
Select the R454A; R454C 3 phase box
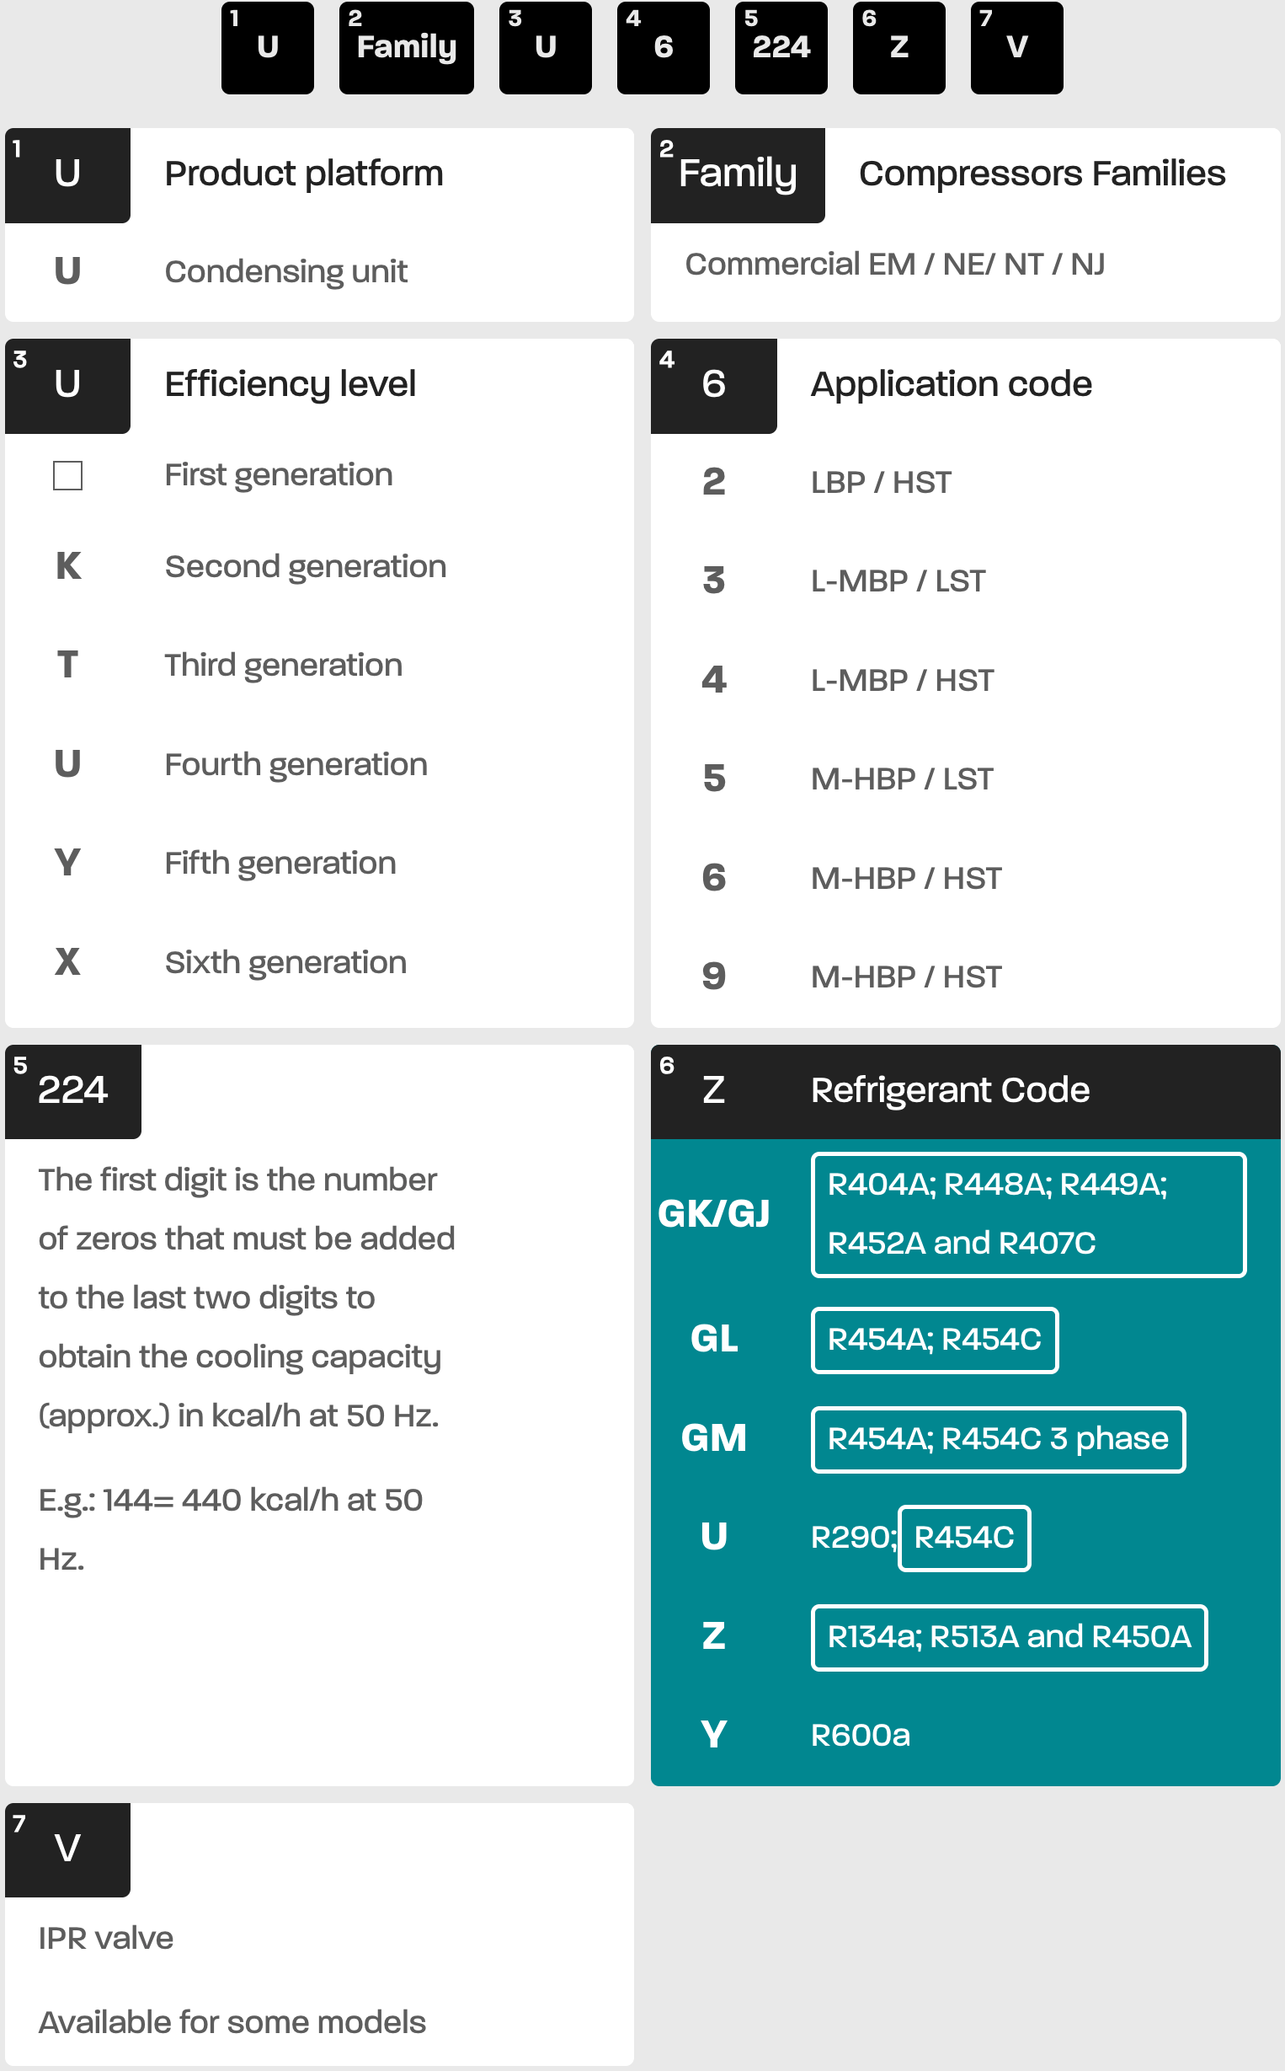click(998, 1438)
